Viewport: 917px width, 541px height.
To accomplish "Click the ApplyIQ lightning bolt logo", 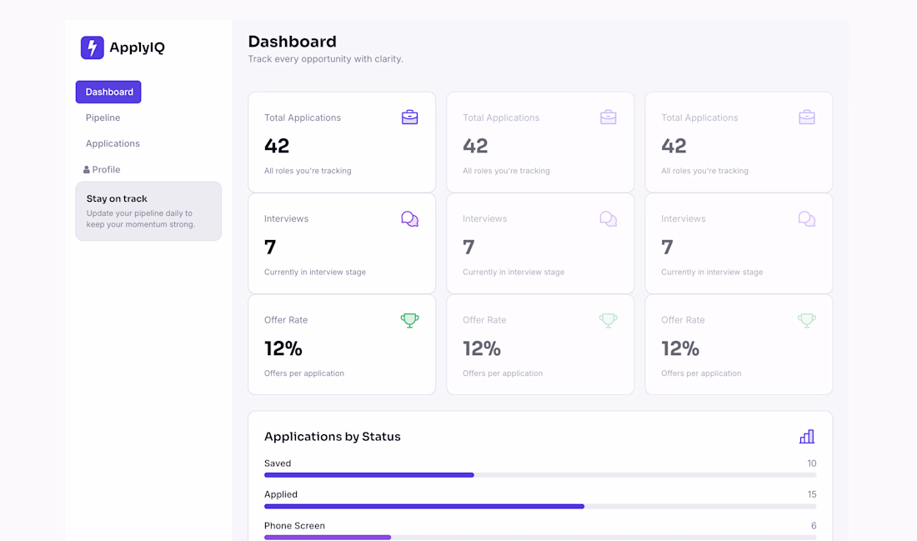I will tap(93, 48).
